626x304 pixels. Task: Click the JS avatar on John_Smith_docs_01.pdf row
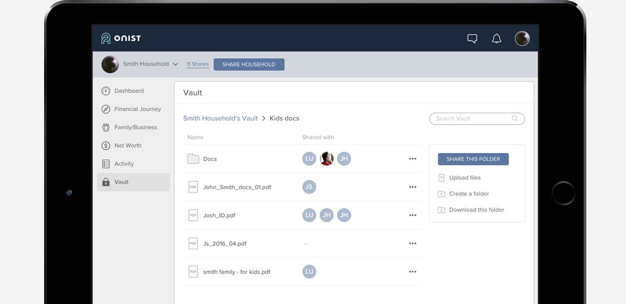(309, 187)
